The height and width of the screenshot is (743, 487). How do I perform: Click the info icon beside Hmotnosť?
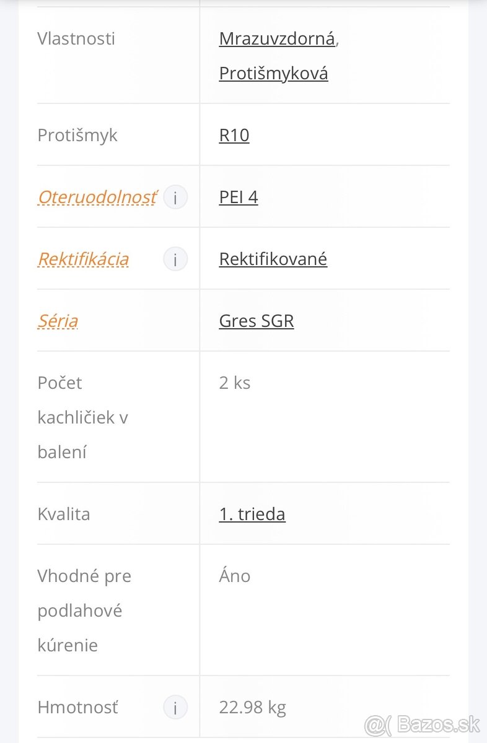click(175, 706)
